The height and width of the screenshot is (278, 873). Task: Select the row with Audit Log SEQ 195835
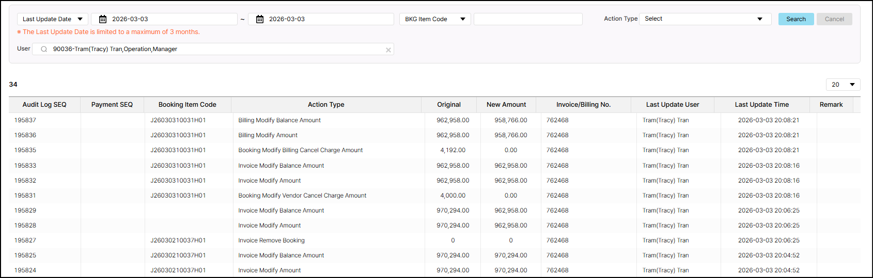click(x=25, y=150)
